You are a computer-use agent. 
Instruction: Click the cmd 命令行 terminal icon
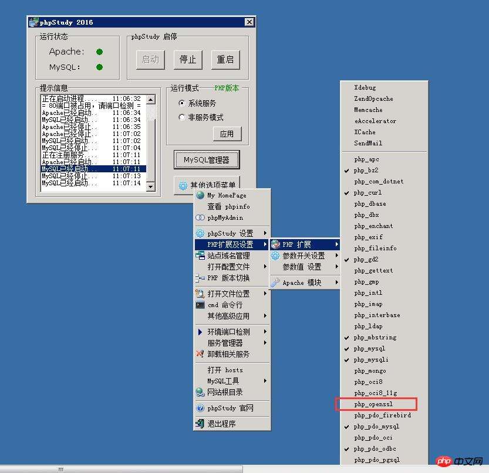tap(200, 305)
